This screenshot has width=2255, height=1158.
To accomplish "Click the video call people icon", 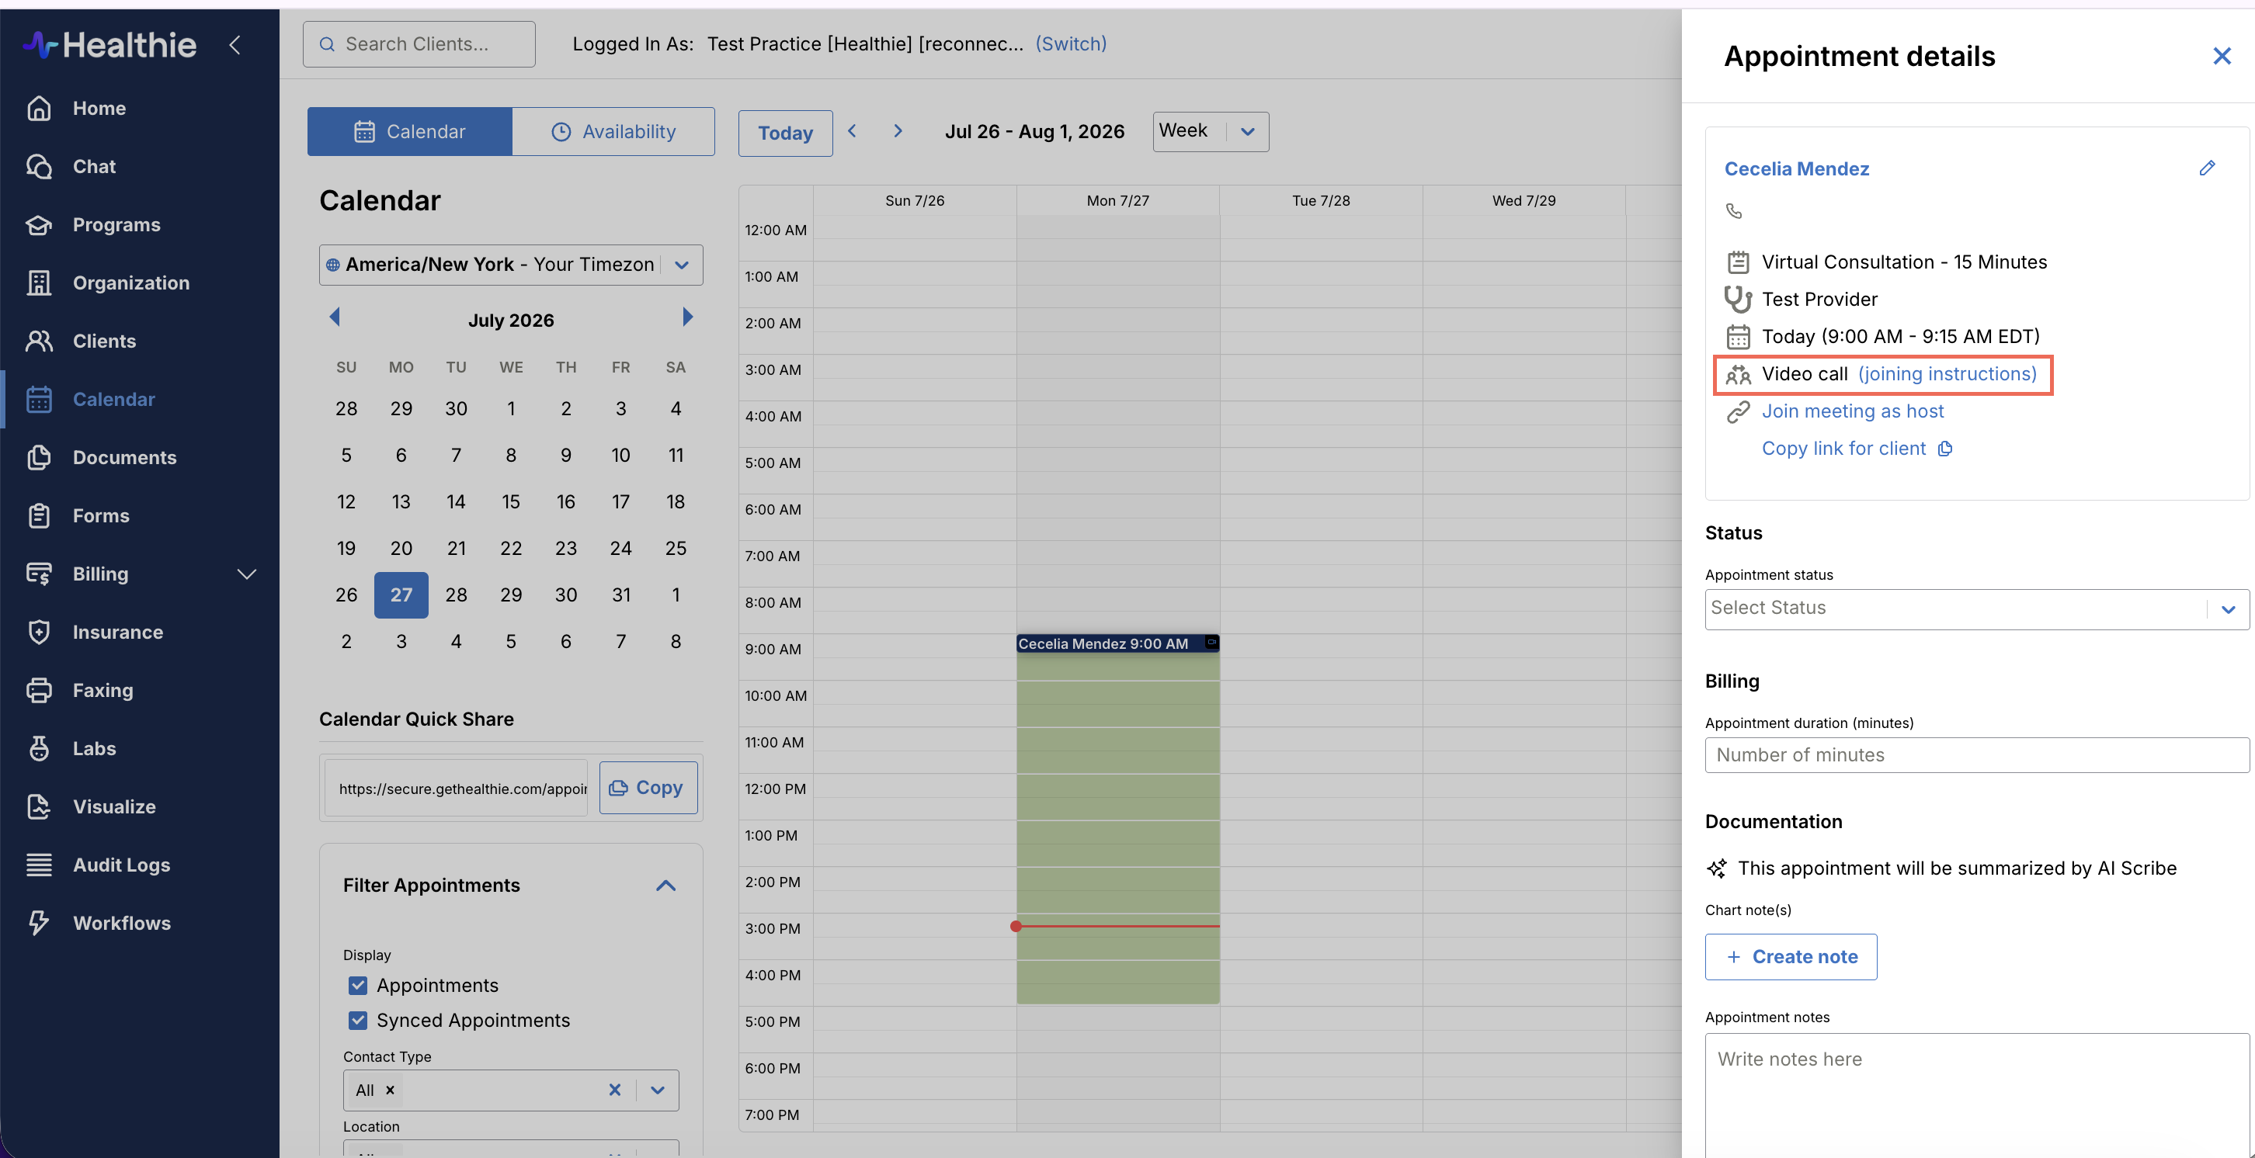I will pos(1738,375).
